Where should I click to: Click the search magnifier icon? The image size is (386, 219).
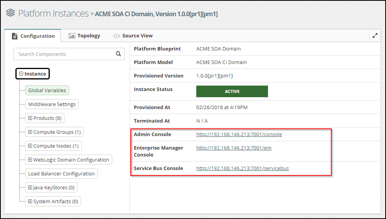(118, 54)
